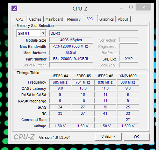The height and width of the screenshot is (150, 159).
Task: Click the PC3-12800 (800 MHz) bandwidth value
Action: [71, 46]
